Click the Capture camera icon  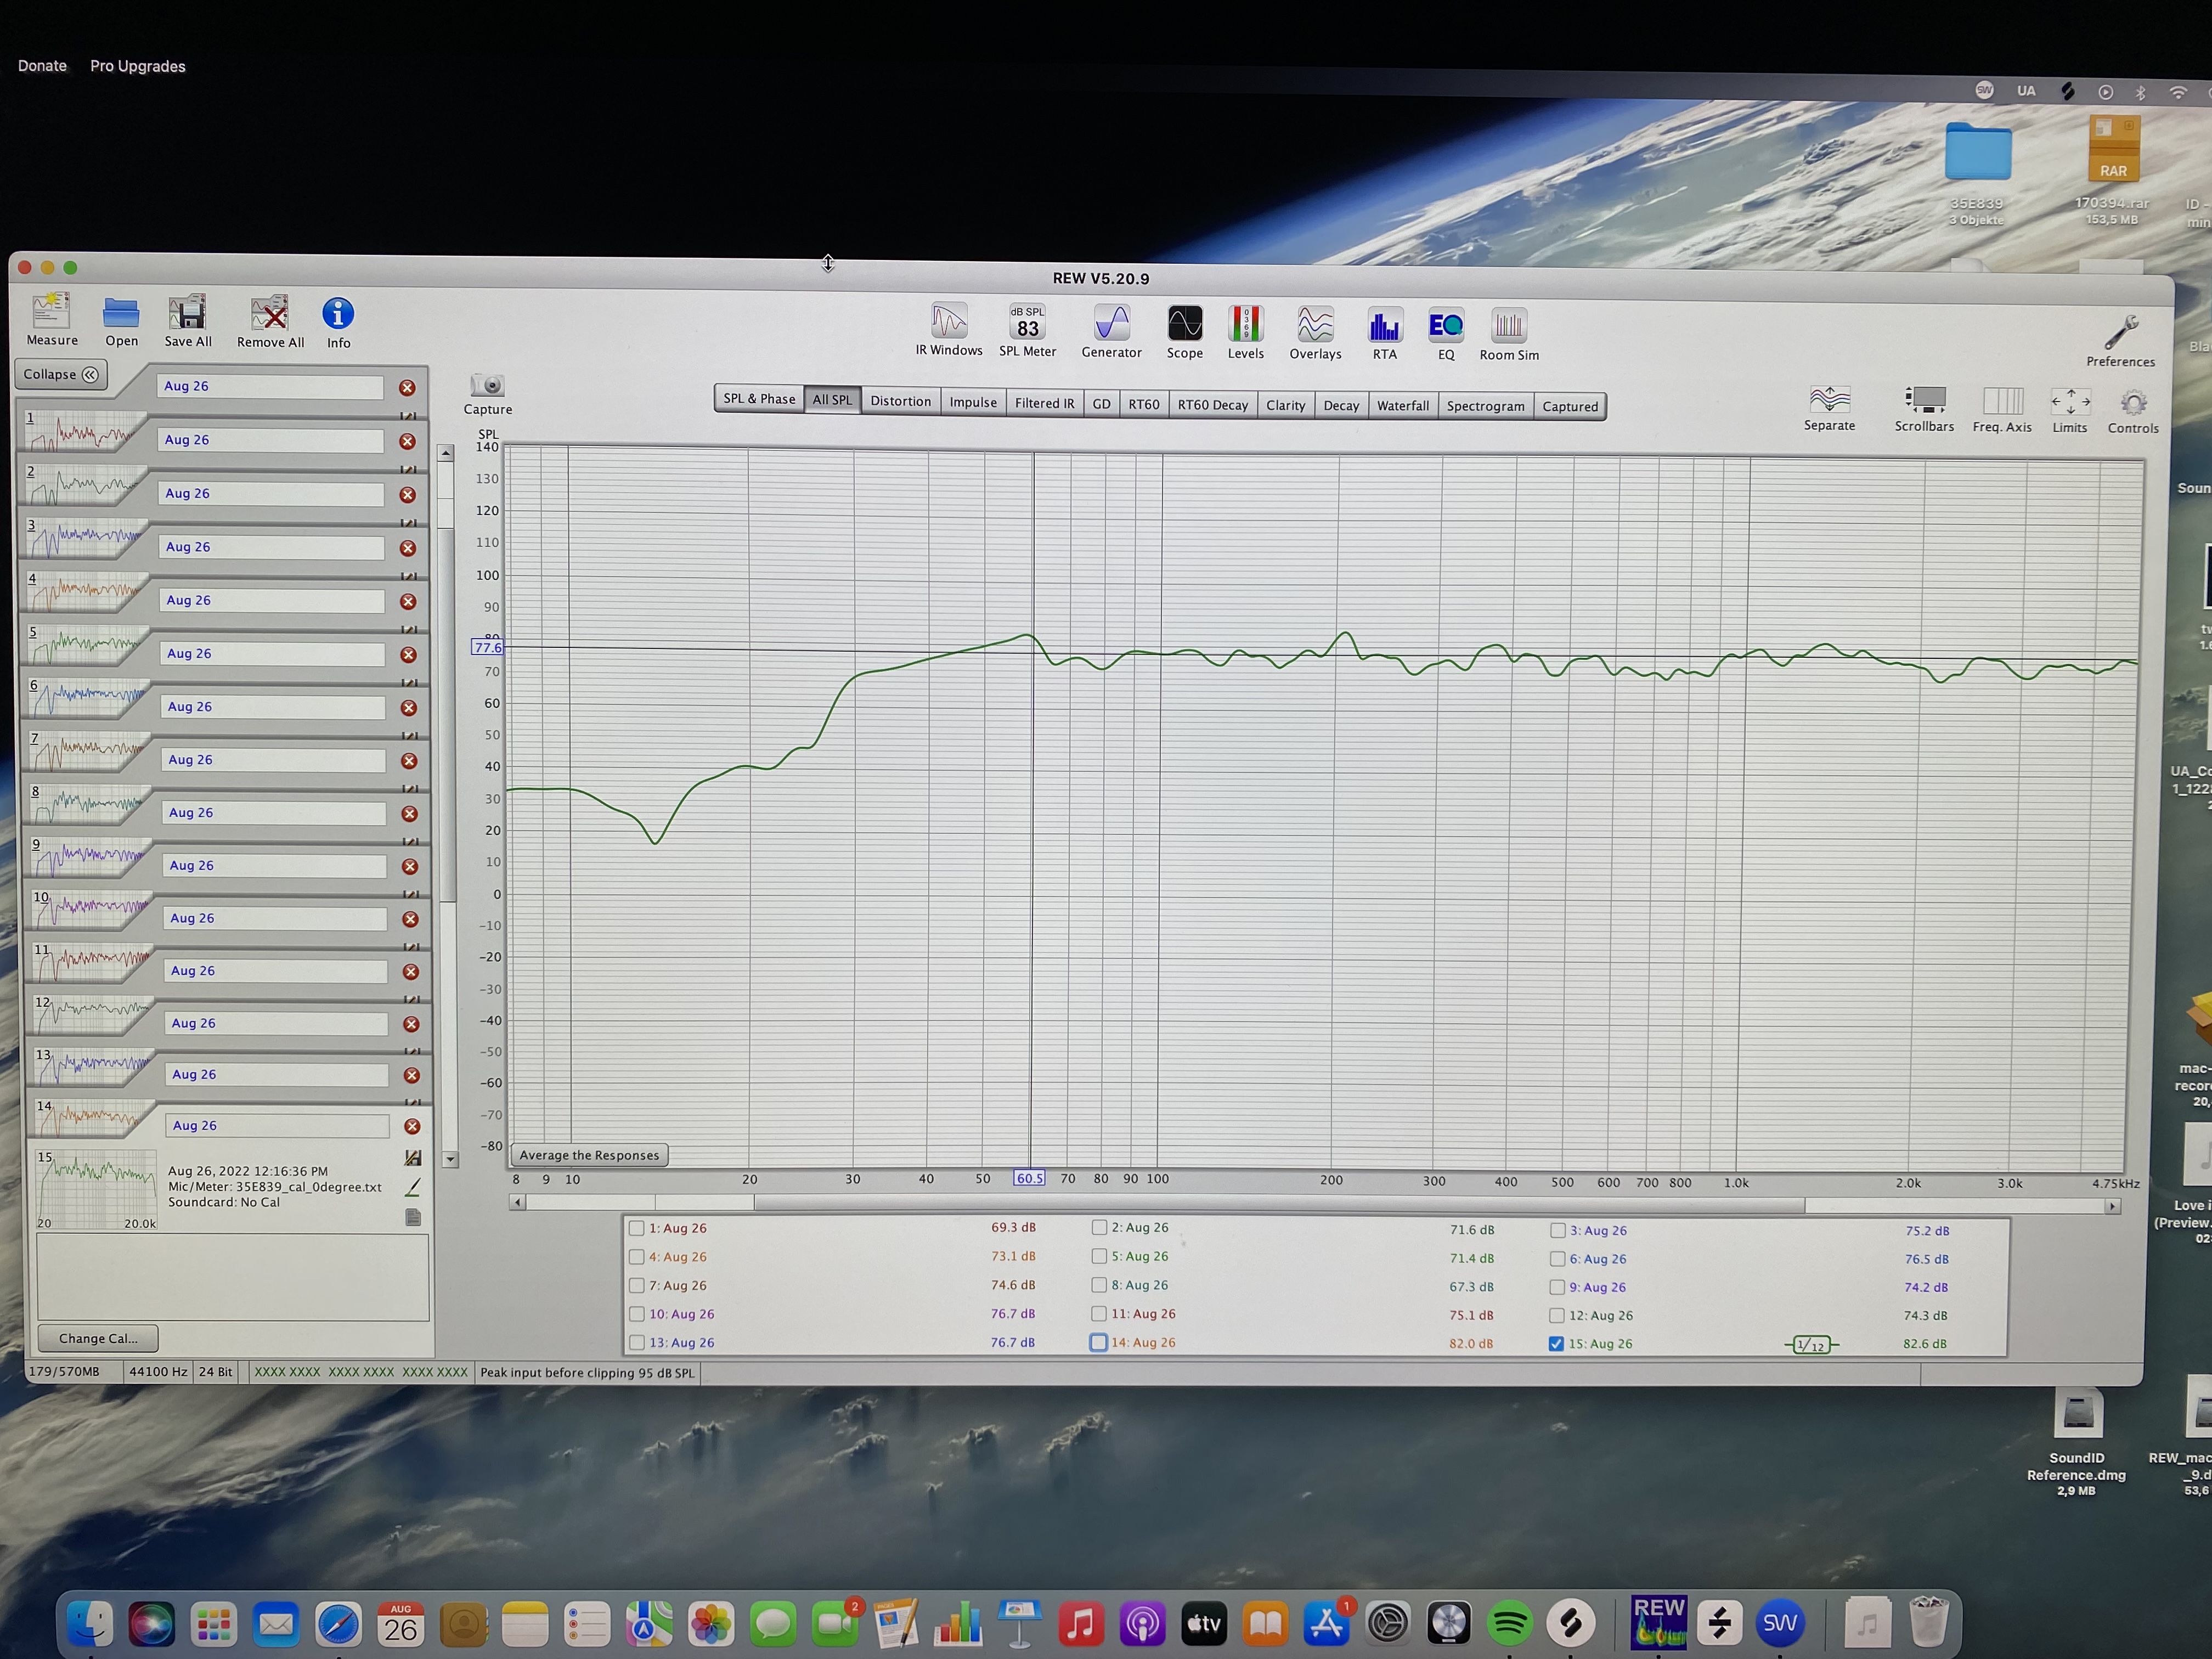(x=488, y=386)
